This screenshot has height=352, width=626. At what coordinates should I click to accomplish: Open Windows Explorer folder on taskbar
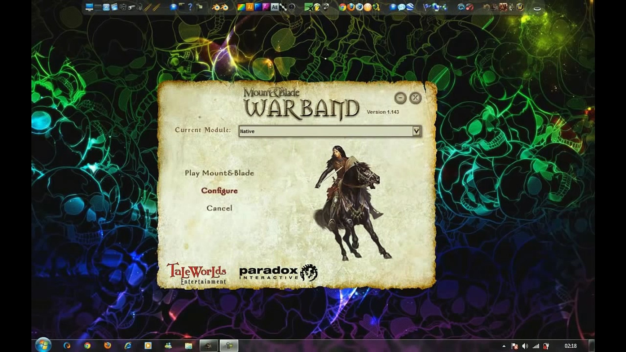(188, 345)
